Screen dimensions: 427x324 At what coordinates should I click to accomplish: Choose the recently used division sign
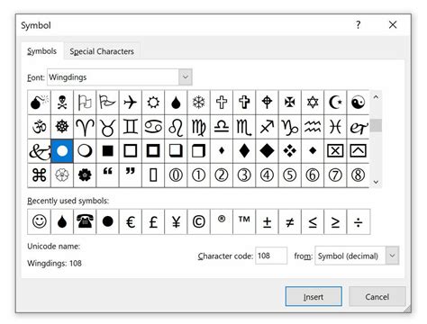[x=358, y=222]
